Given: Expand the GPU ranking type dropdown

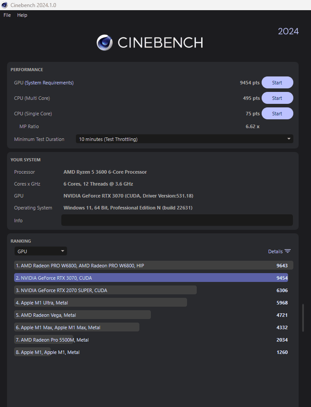Looking at the screenshot, I should click(x=41, y=251).
